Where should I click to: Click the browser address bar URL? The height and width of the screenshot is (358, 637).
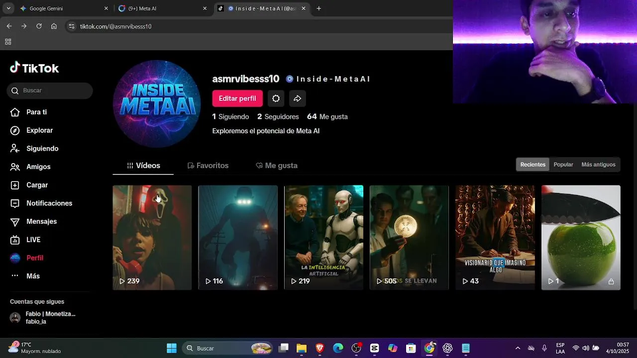(x=115, y=26)
